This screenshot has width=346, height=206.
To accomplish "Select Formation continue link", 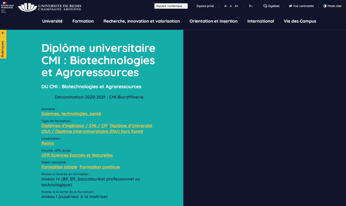I will coord(100,167).
